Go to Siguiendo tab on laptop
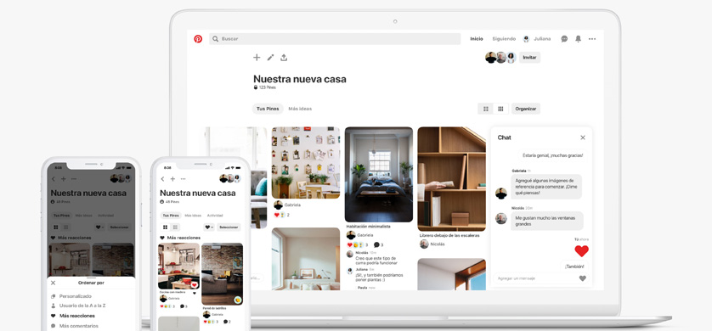712x331 pixels. click(504, 39)
